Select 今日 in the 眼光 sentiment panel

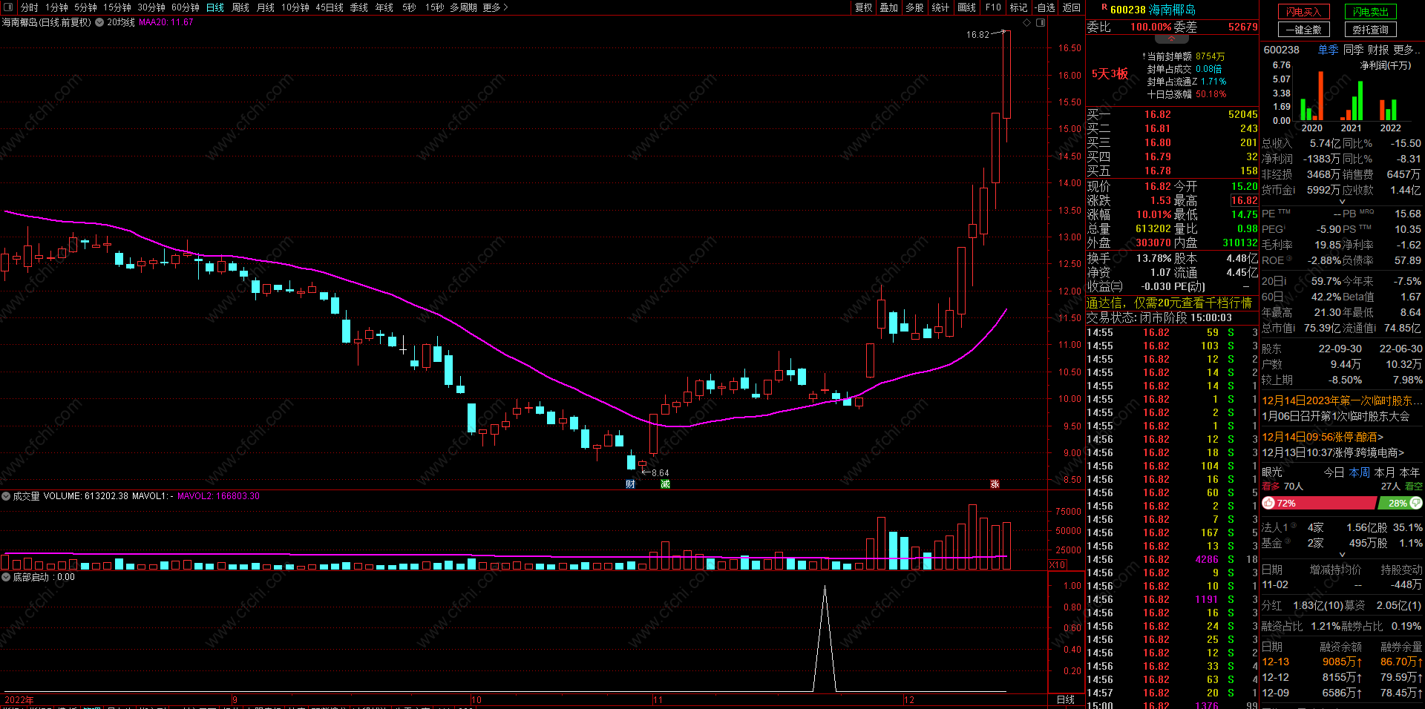[1334, 472]
